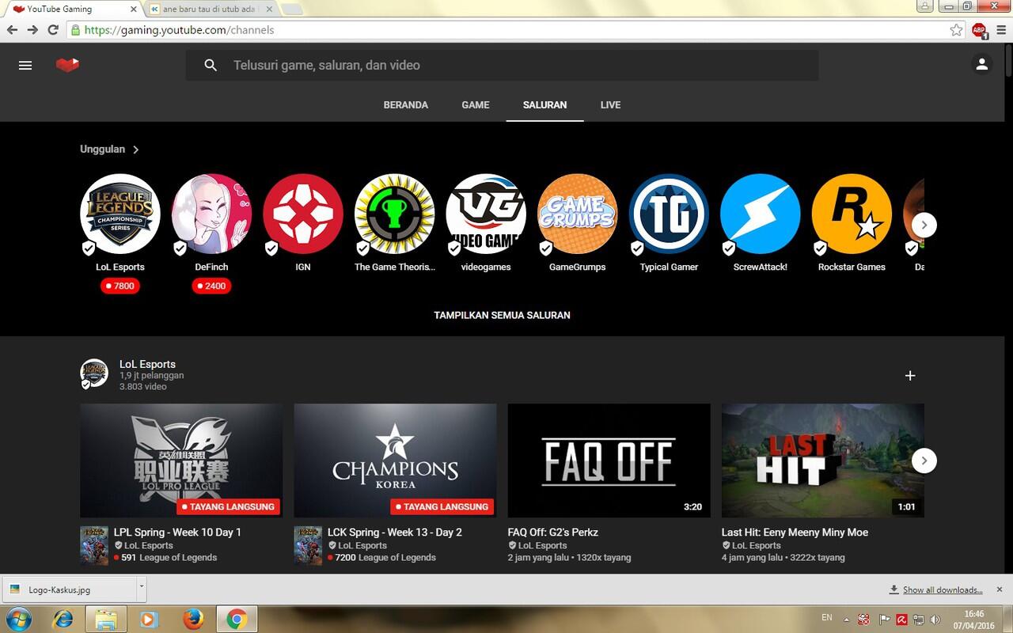
Task: Click the League of Legends game icon under LCK Spring
Action: (x=308, y=546)
